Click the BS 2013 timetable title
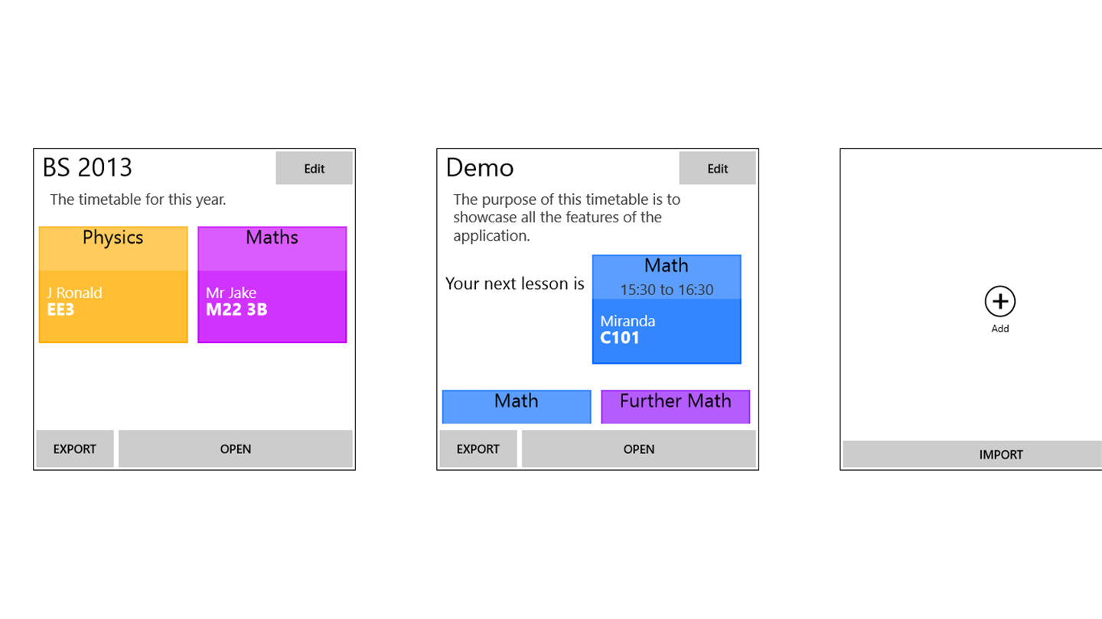 (87, 167)
